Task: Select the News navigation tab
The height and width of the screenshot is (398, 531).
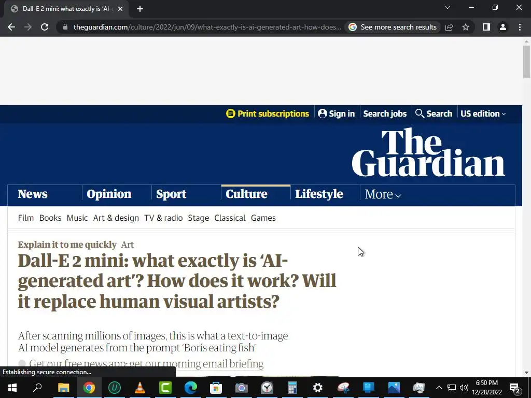Action: [33, 194]
